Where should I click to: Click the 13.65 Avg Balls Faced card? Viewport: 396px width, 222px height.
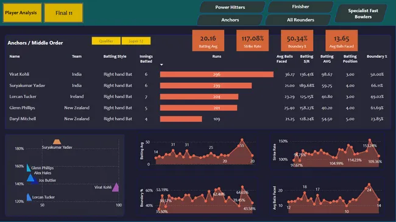tap(341, 41)
